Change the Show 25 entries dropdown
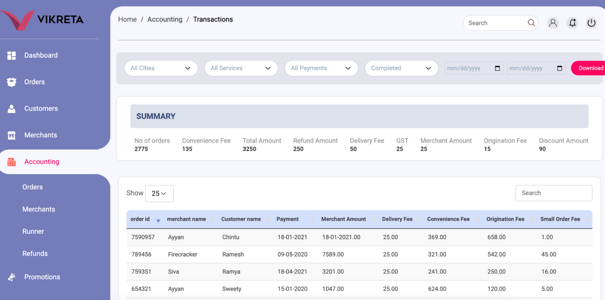This screenshot has height=300, width=605. coord(159,194)
